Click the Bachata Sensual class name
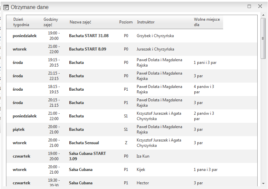Image resolution: width=268 pixels, height=189 pixels. tap(84, 143)
